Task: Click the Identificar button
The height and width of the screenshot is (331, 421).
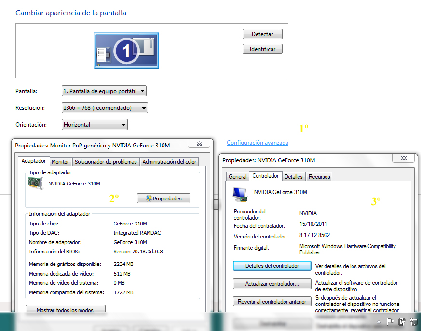Action: [262, 49]
